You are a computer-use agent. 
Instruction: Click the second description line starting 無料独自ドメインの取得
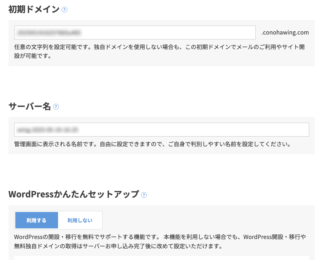click(118, 246)
